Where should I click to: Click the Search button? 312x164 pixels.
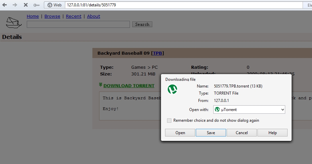[x=142, y=24]
